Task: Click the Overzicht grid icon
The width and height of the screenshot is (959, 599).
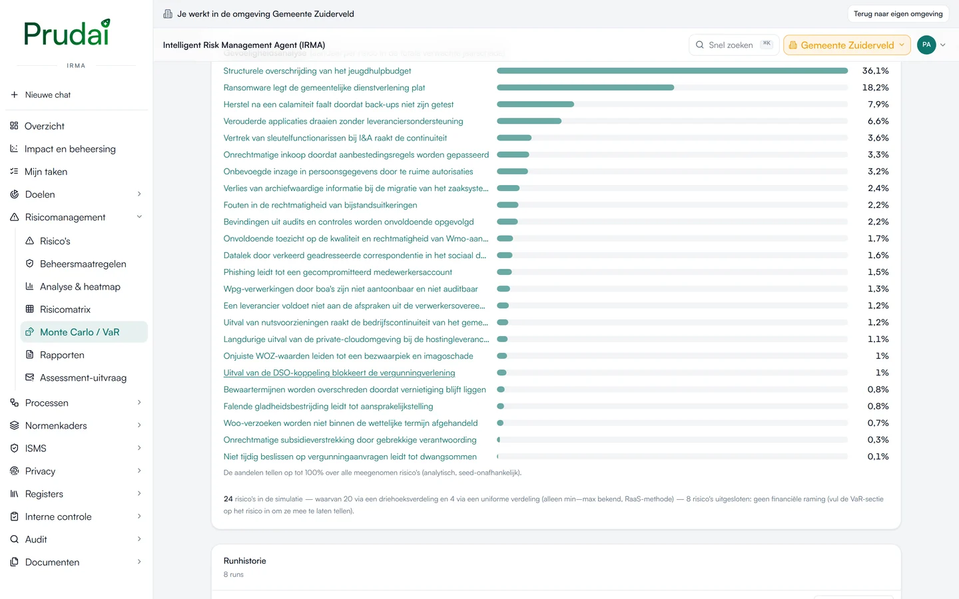Action: [x=14, y=126]
